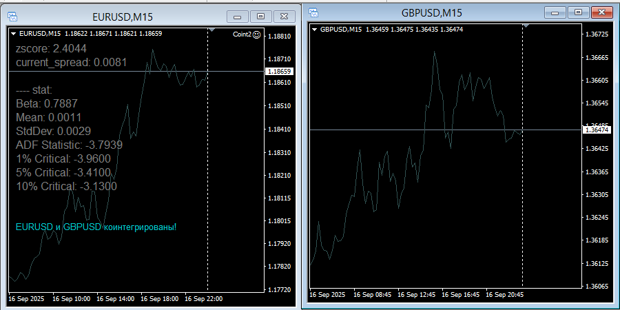
Task: Click the 1.18810 price scale label
Action: (x=279, y=37)
